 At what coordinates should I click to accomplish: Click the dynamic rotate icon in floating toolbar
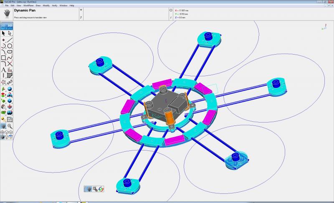101,189
